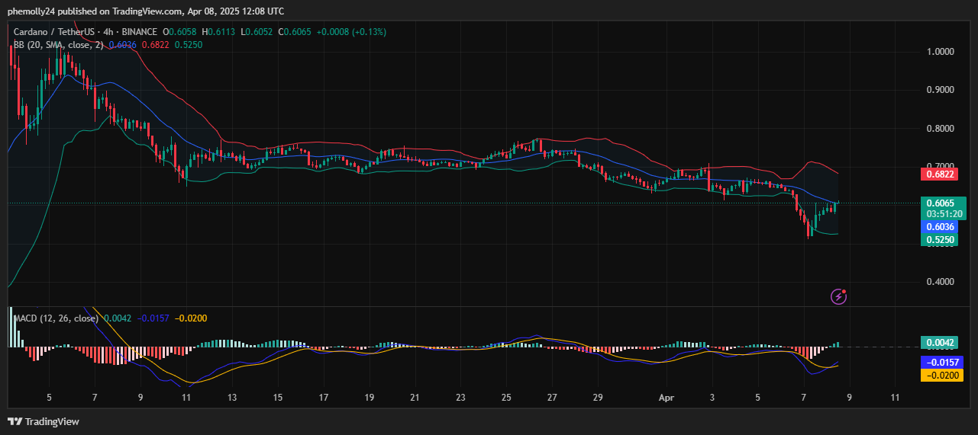Click the purple lightning bolt icon
Screen dimensions: 978x435
838,296
